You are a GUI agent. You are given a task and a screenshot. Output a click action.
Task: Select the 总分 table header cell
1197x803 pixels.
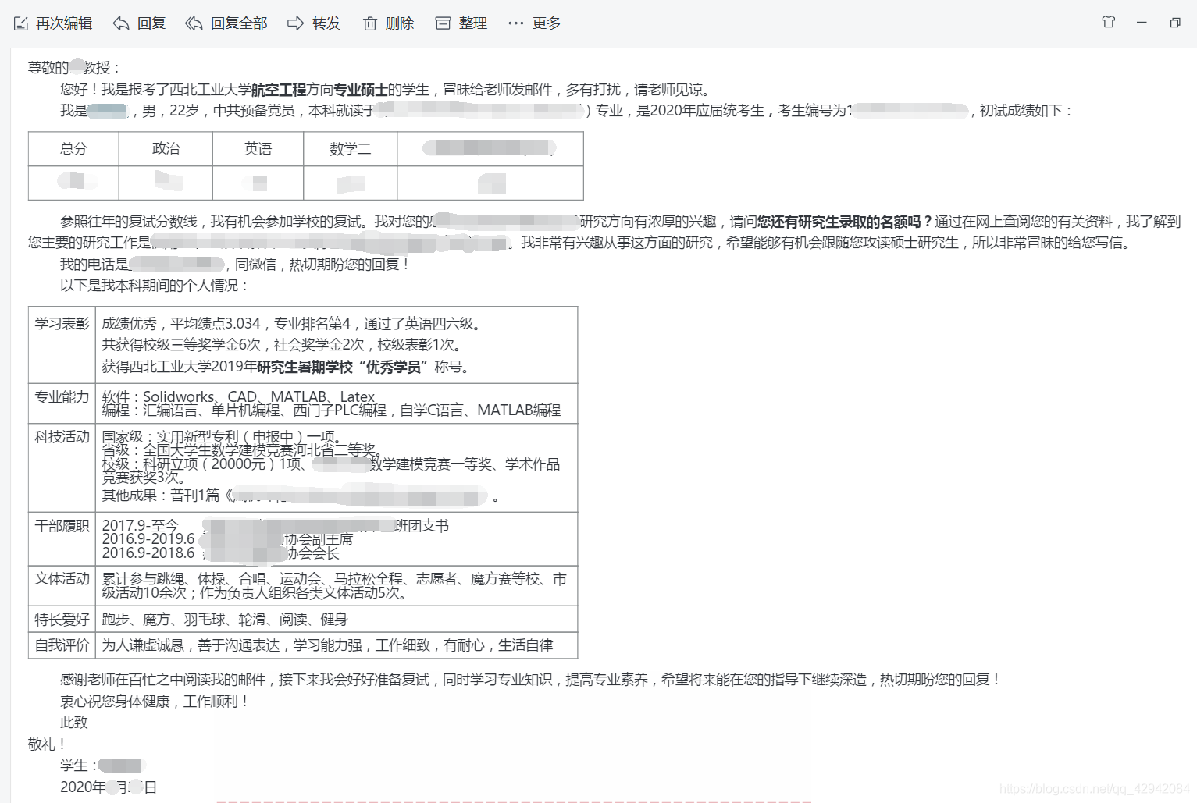coord(73,148)
